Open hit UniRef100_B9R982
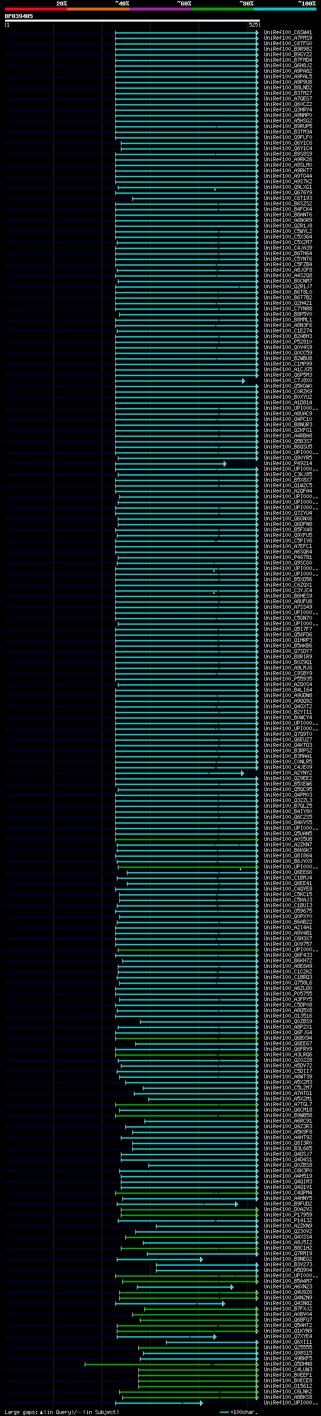This screenshot has height=1416, width=321. pyautogui.click(x=288, y=49)
